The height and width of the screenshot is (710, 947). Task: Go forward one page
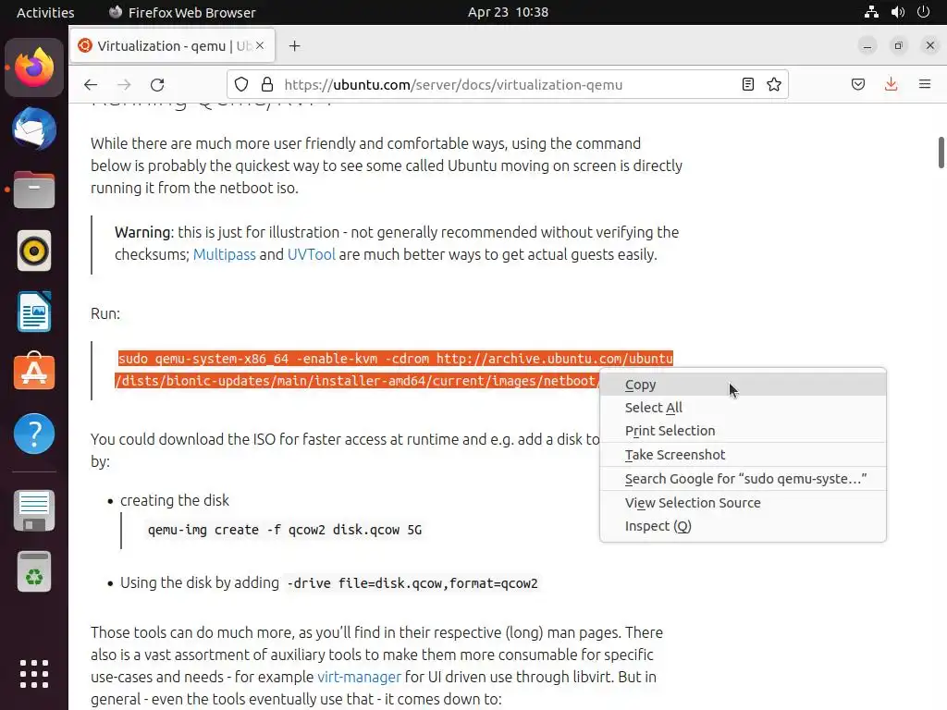pos(124,84)
